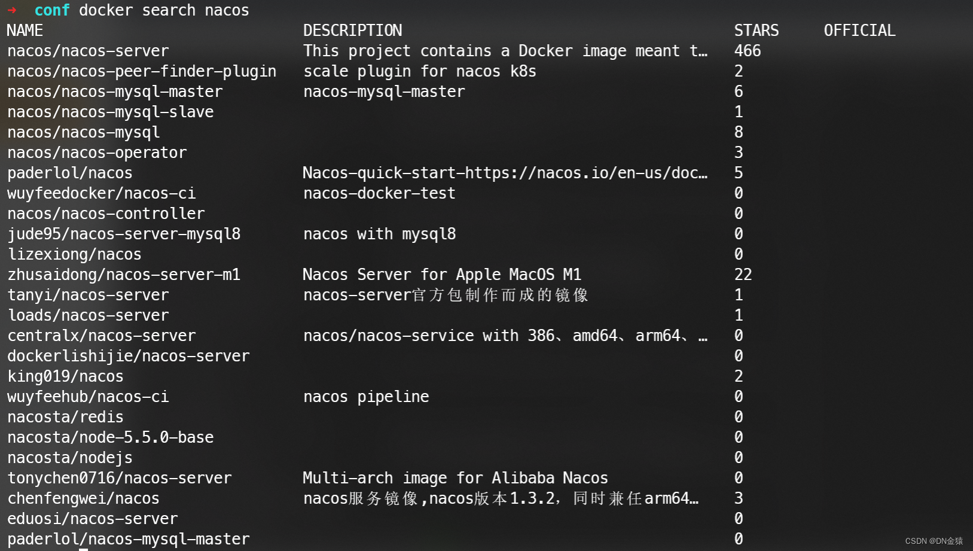Select 'dockerlishijie/nacos-server' image name

129,356
